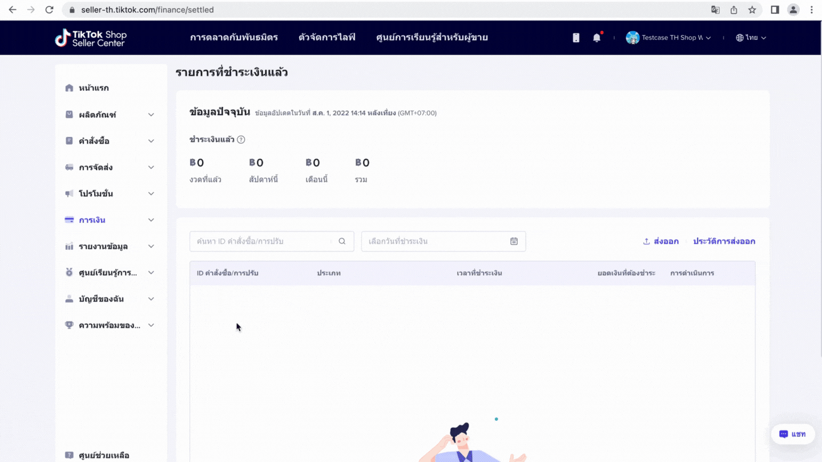Image resolution: width=822 pixels, height=462 pixels.
Task: Open การตลาดกับพันธมิตร in top navigation
Action: [x=234, y=38]
